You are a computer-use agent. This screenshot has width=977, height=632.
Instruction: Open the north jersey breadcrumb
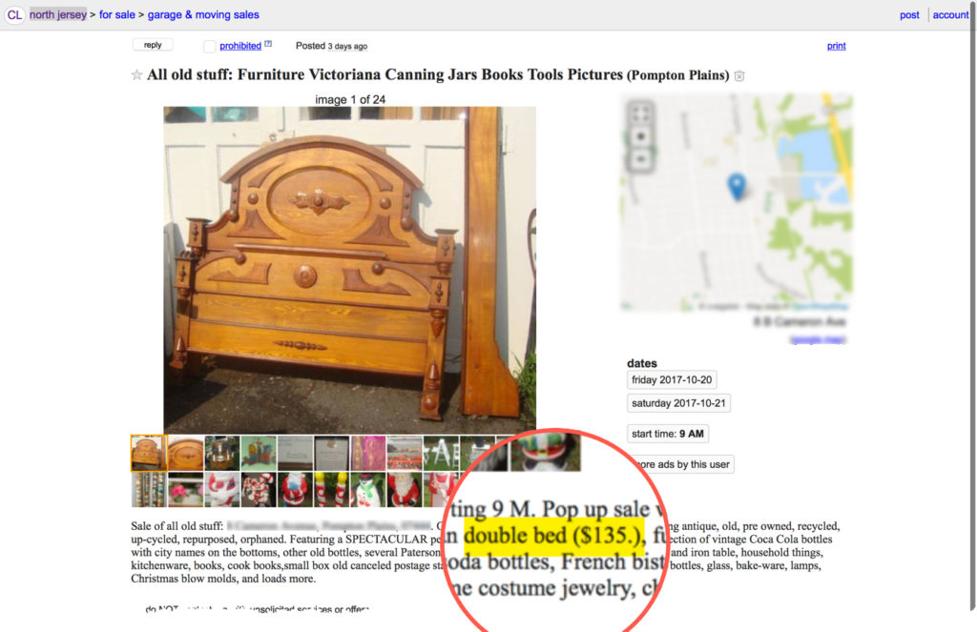click(x=58, y=14)
